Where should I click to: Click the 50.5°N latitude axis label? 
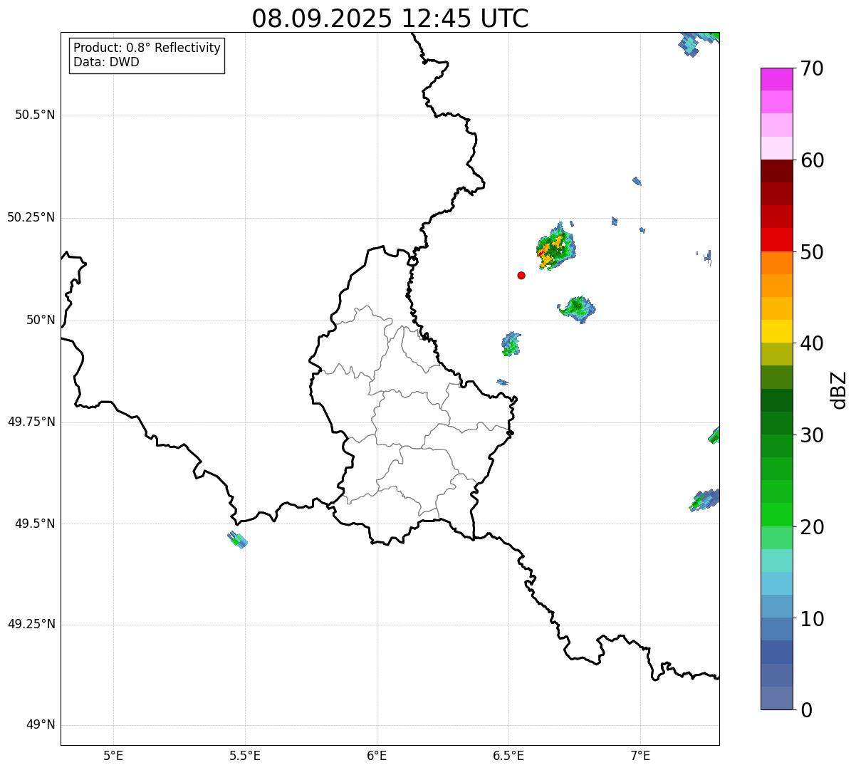[35, 115]
